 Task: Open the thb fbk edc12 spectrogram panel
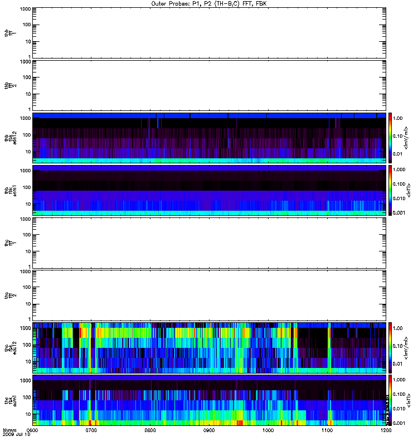209,138
